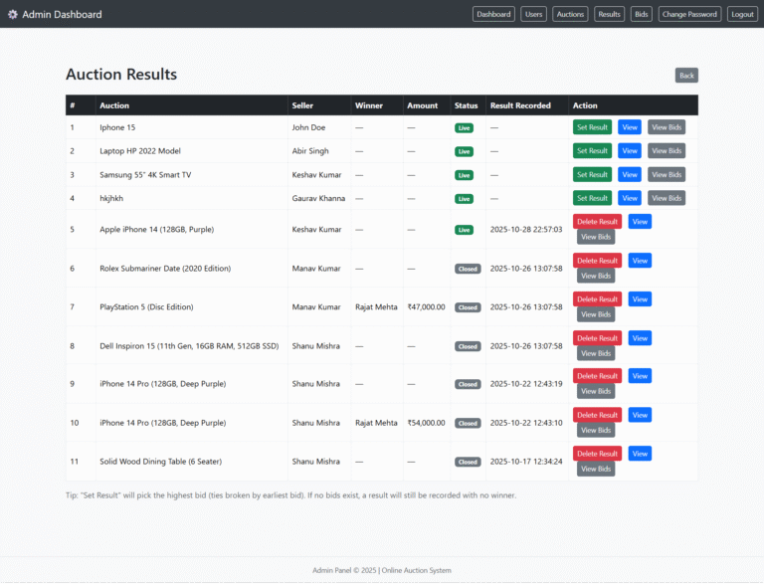The image size is (764, 584).
Task: Click the Live badge in Iphone 15 row
Action: (x=464, y=127)
